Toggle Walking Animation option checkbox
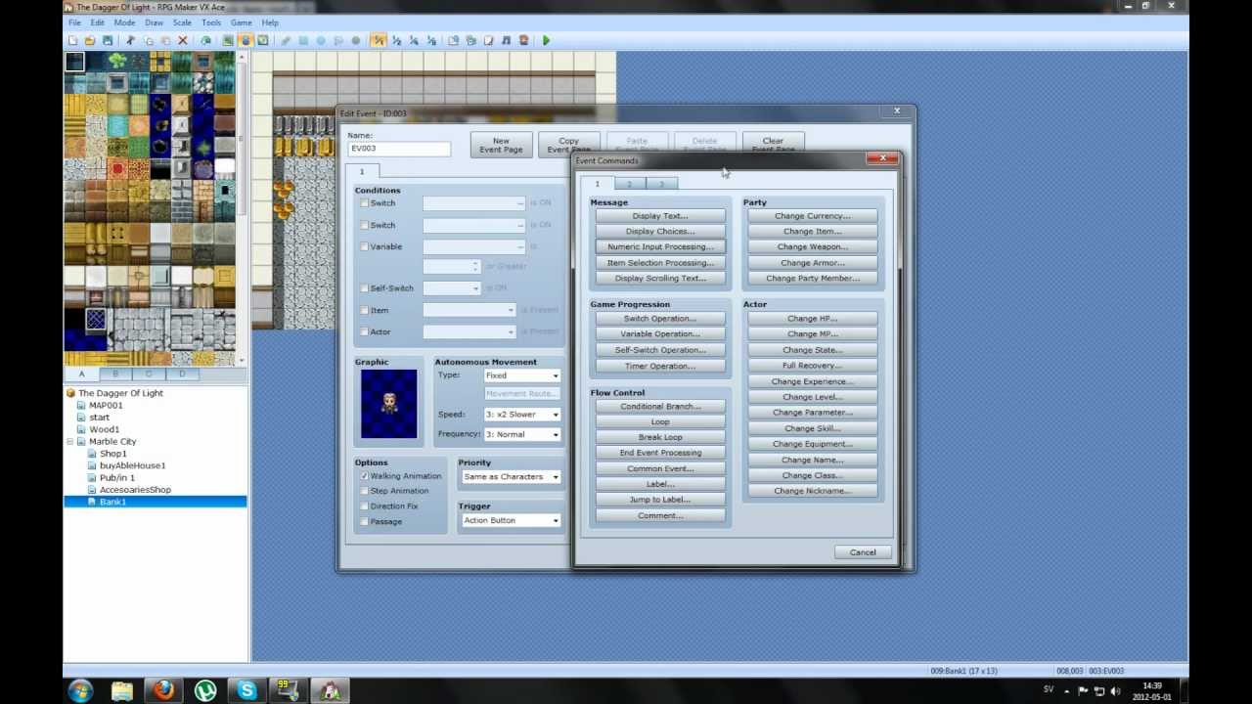 364,476
